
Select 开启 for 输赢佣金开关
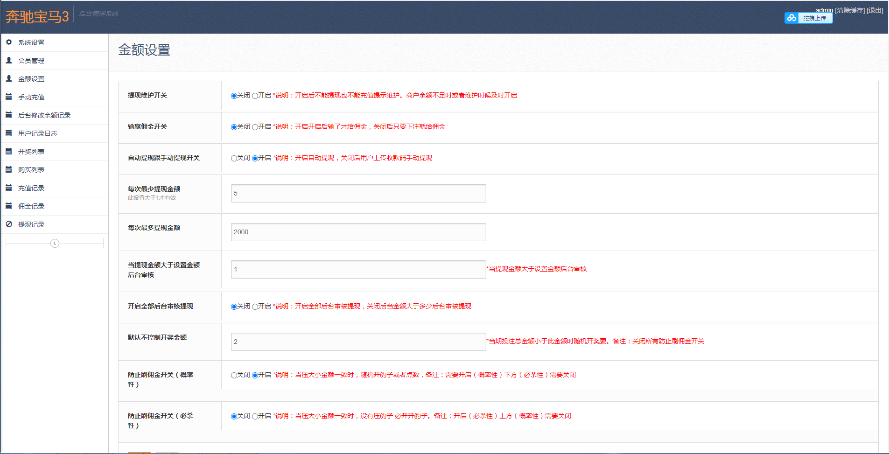(255, 127)
